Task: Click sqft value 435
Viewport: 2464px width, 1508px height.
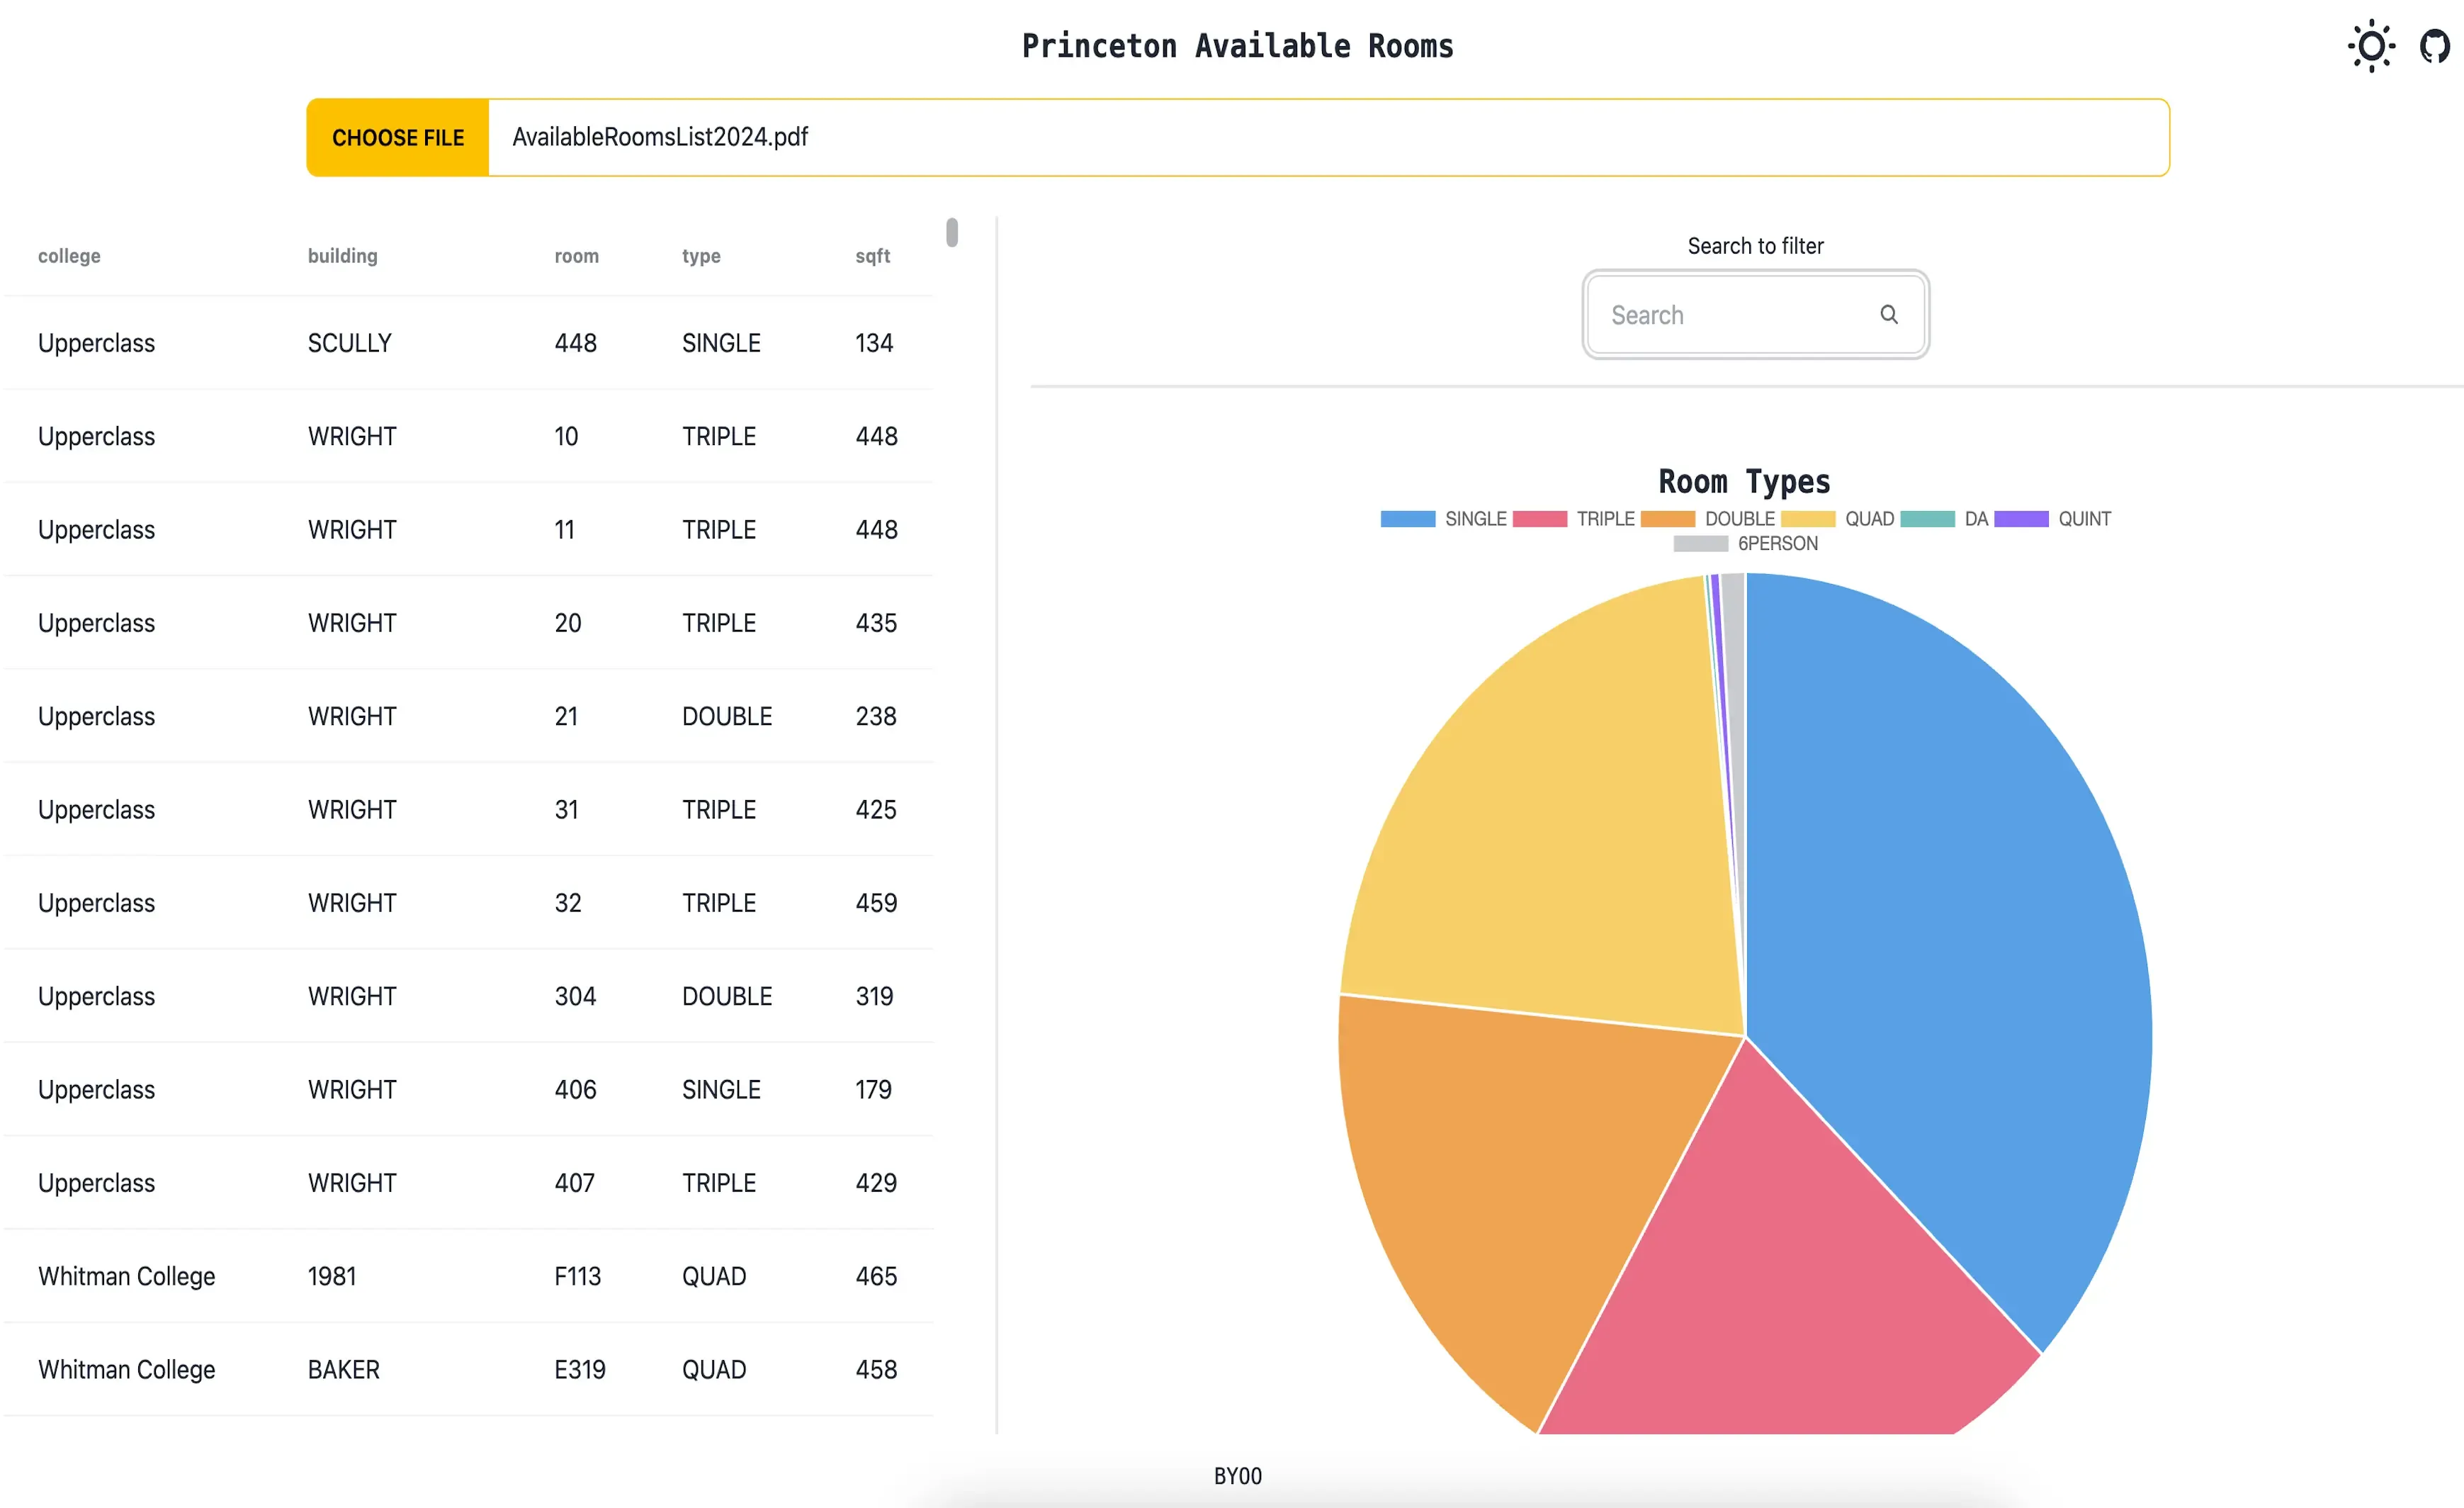Action: (x=876, y=623)
